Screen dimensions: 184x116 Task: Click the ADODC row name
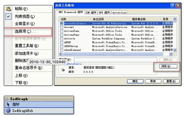[68, 42]
